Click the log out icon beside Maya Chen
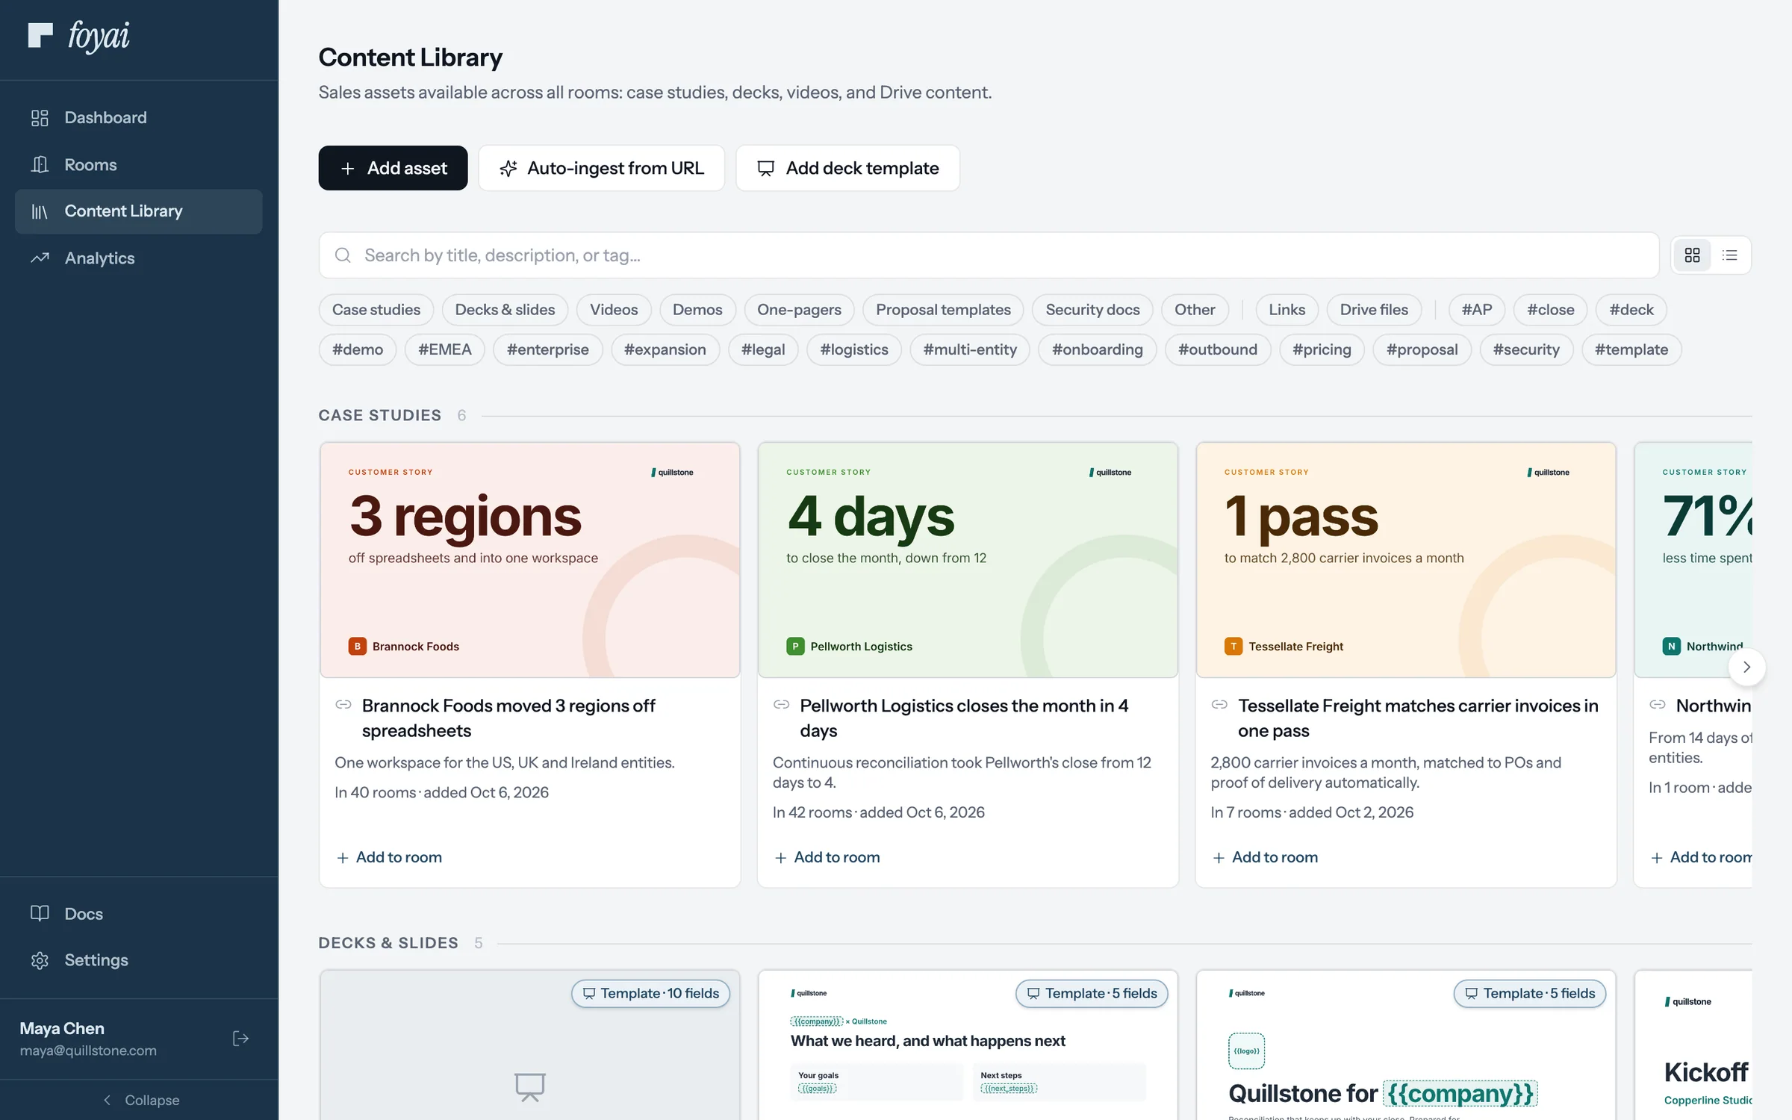Screen dimensions: 1792x1120 240,1039
